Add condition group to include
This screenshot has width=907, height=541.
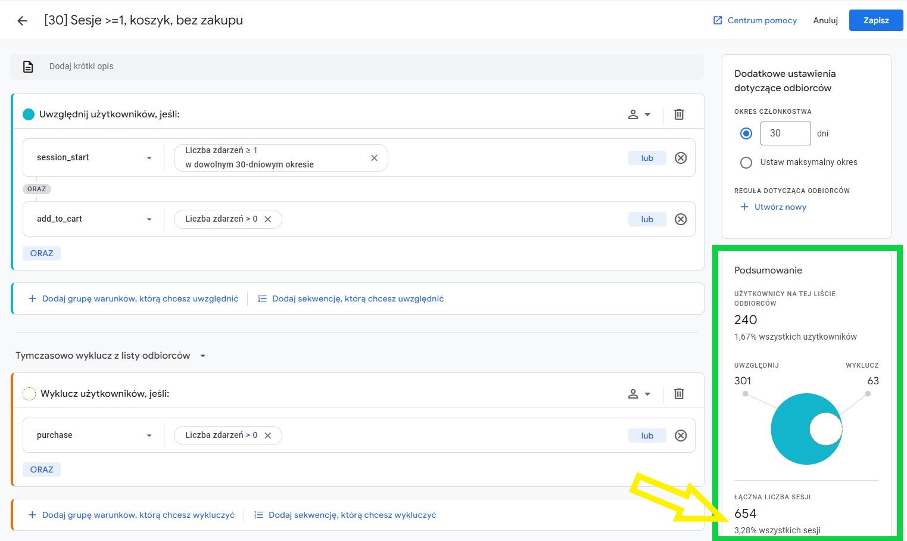click(x=133, y=299)
